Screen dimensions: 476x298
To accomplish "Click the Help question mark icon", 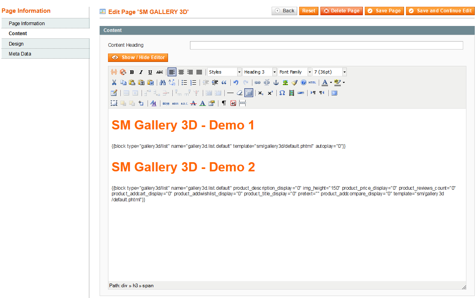I will [304, 82].
